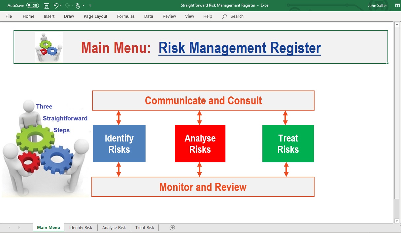Viewport: 401px width, 233px height.
Task: Click the Main Menu: heading text
Action: [116, 48]
